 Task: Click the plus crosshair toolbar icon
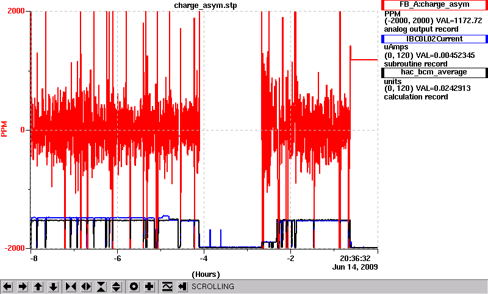click(x=149, y=287)
